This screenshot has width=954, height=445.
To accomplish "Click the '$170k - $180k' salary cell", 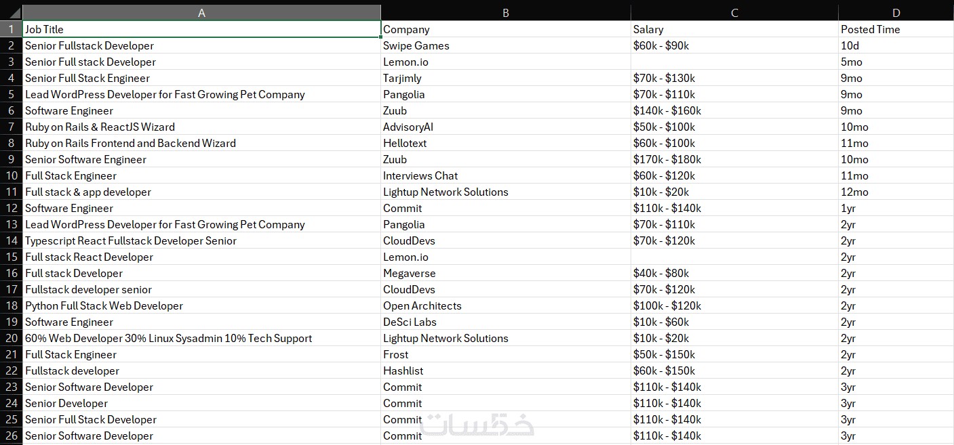I will (x=734, y=159).
